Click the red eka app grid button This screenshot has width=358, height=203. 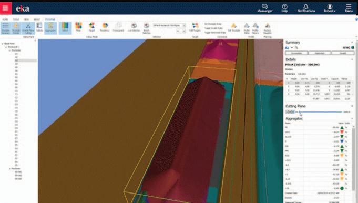coord(6,8)
